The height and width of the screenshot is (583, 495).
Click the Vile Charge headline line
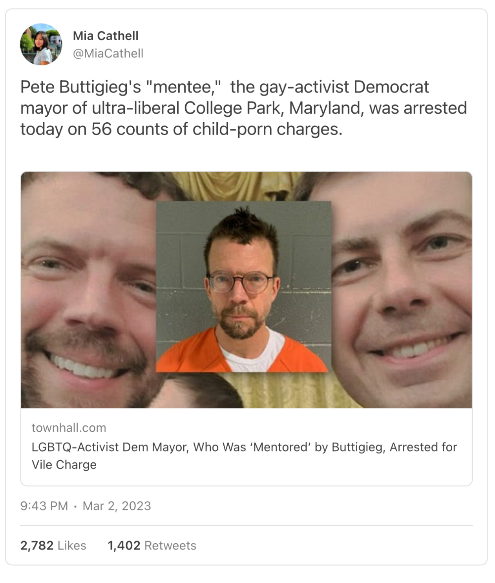point(64,465)
